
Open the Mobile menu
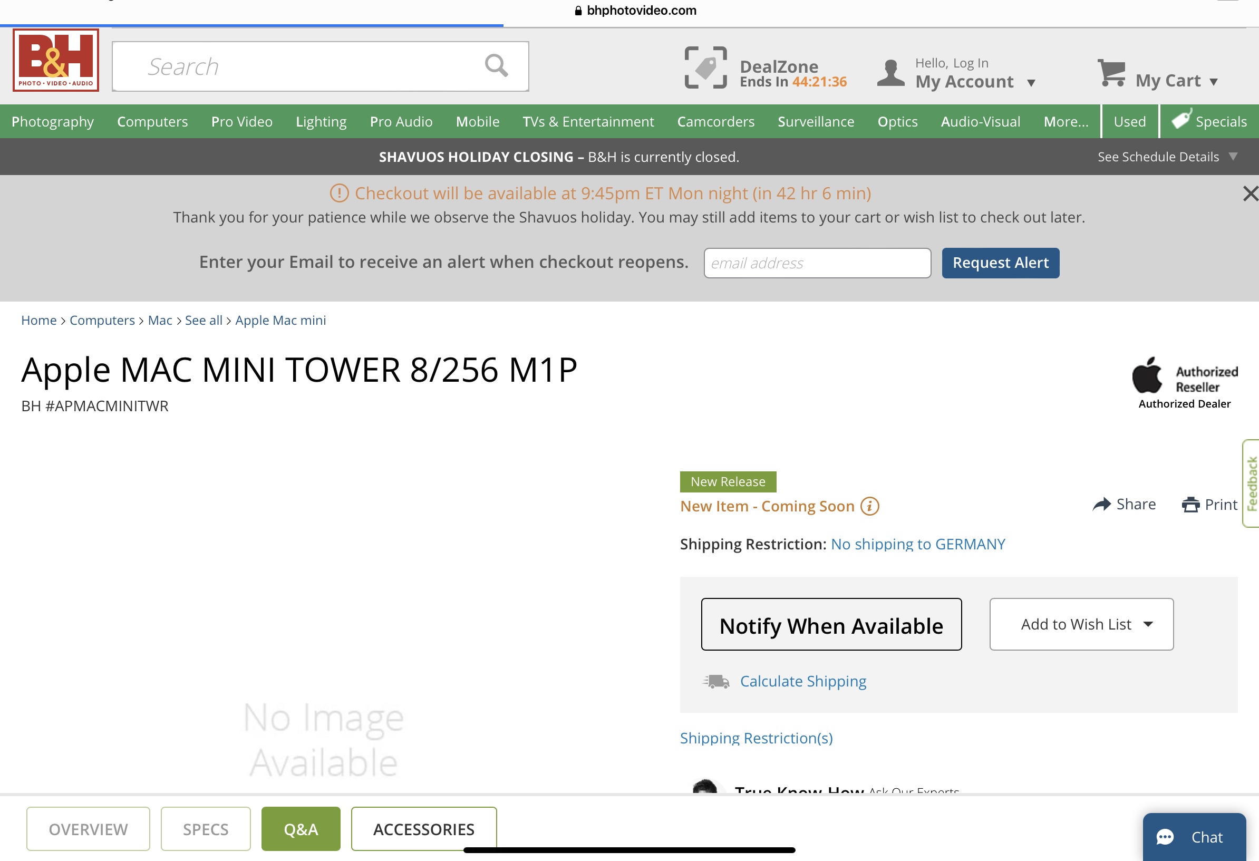477,121
